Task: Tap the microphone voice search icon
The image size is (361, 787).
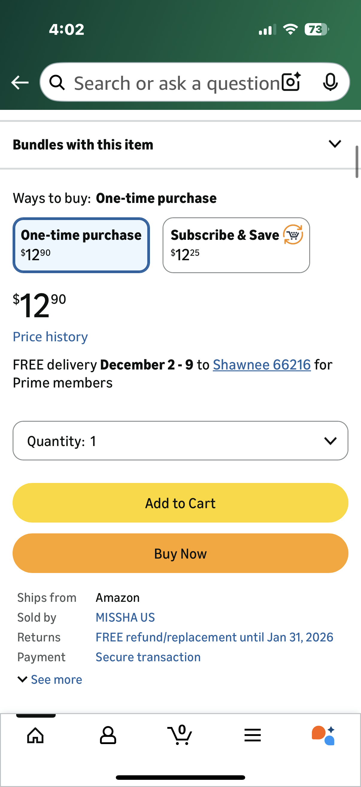Action: pos(330,82)
